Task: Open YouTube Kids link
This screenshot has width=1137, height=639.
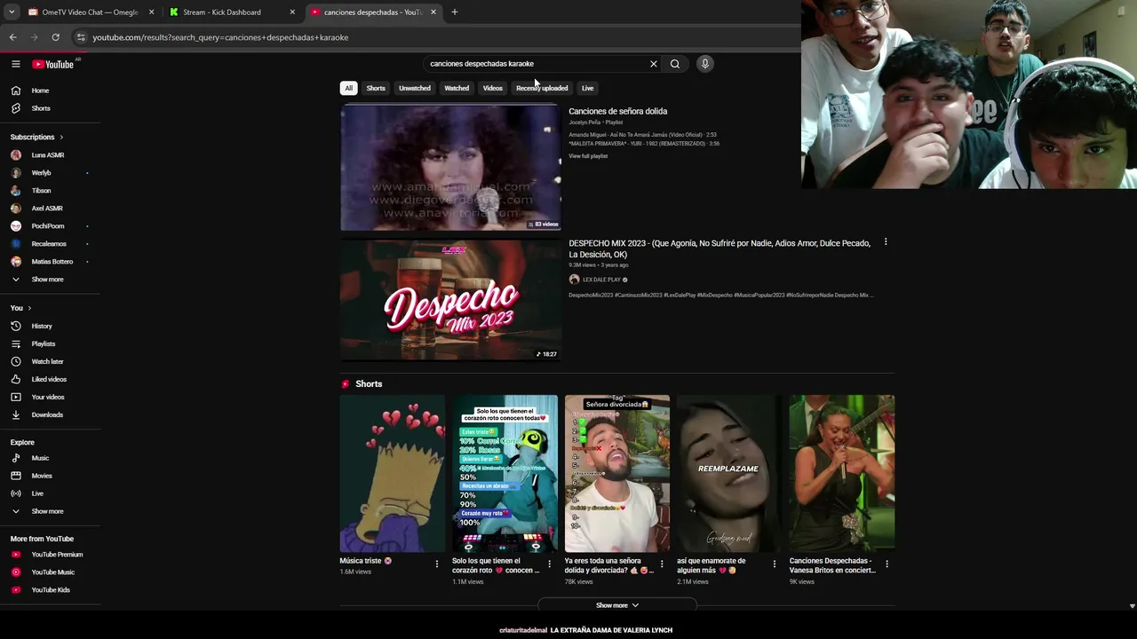Action: coord(51,590)
